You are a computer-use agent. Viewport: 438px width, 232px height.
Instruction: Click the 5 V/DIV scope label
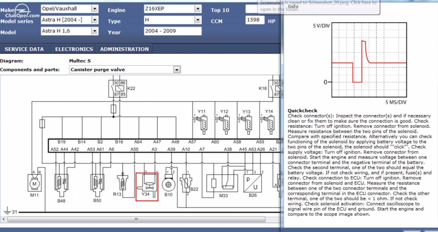coord(321,26)
